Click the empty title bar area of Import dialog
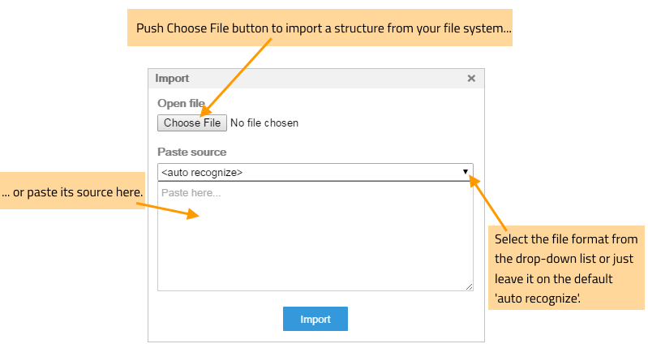 327,78
